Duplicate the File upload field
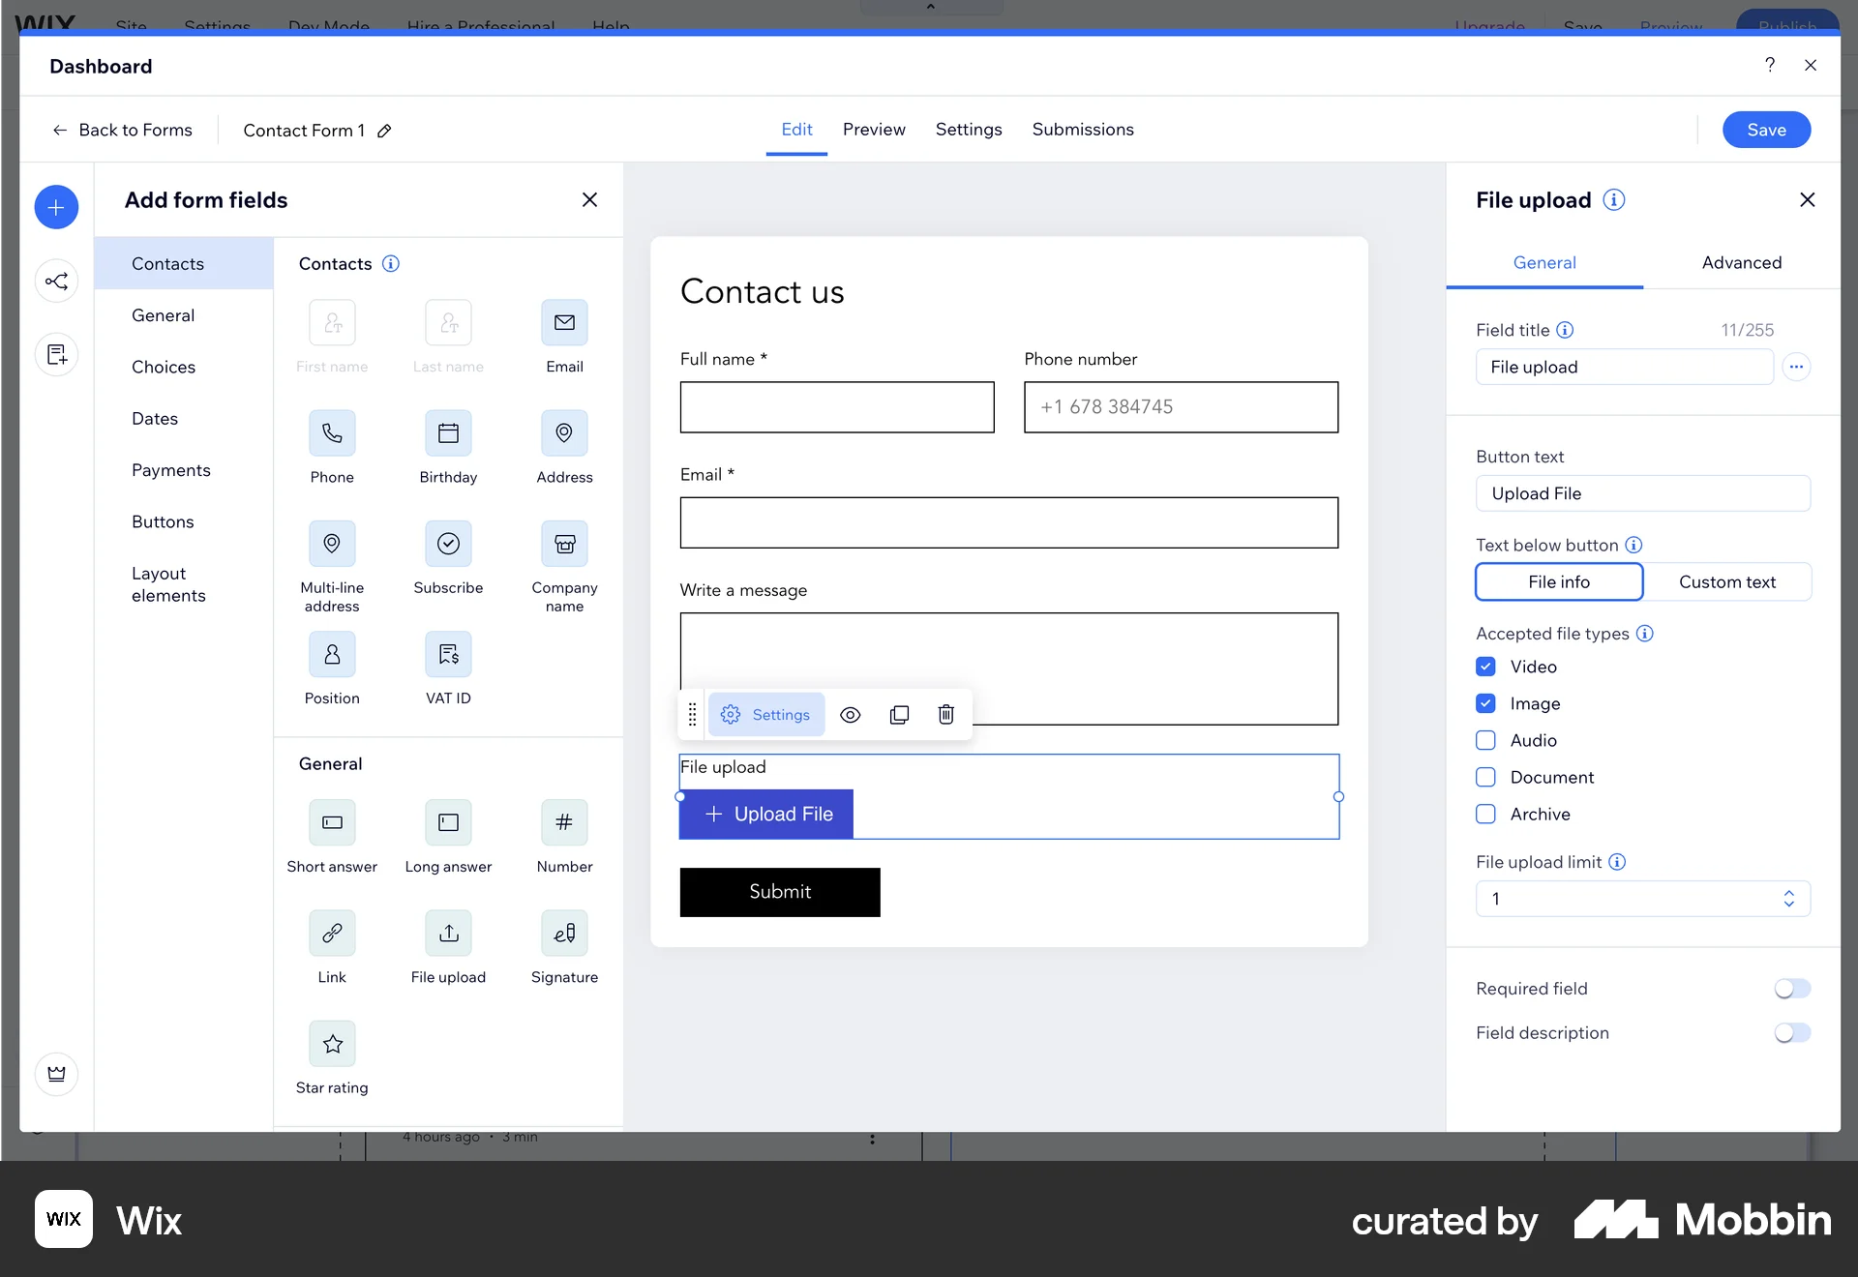The height and width of the screenshot is (1277, 1858). click(x=900, y=714)
